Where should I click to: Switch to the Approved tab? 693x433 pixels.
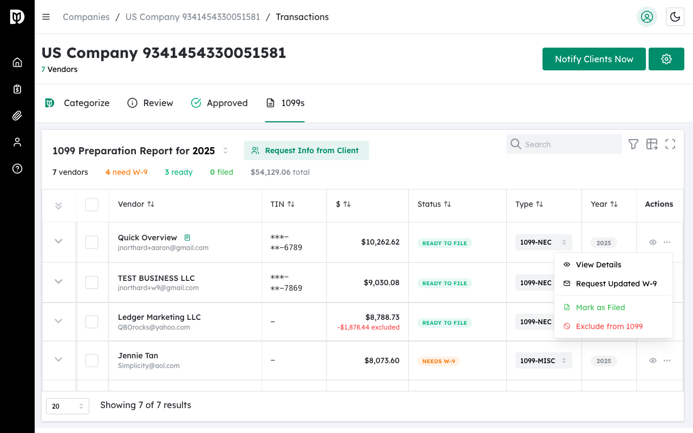(219, 103)
